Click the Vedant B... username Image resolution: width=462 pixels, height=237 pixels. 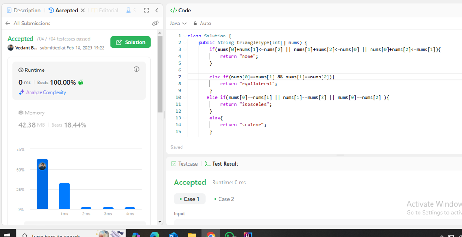(26, 48)
